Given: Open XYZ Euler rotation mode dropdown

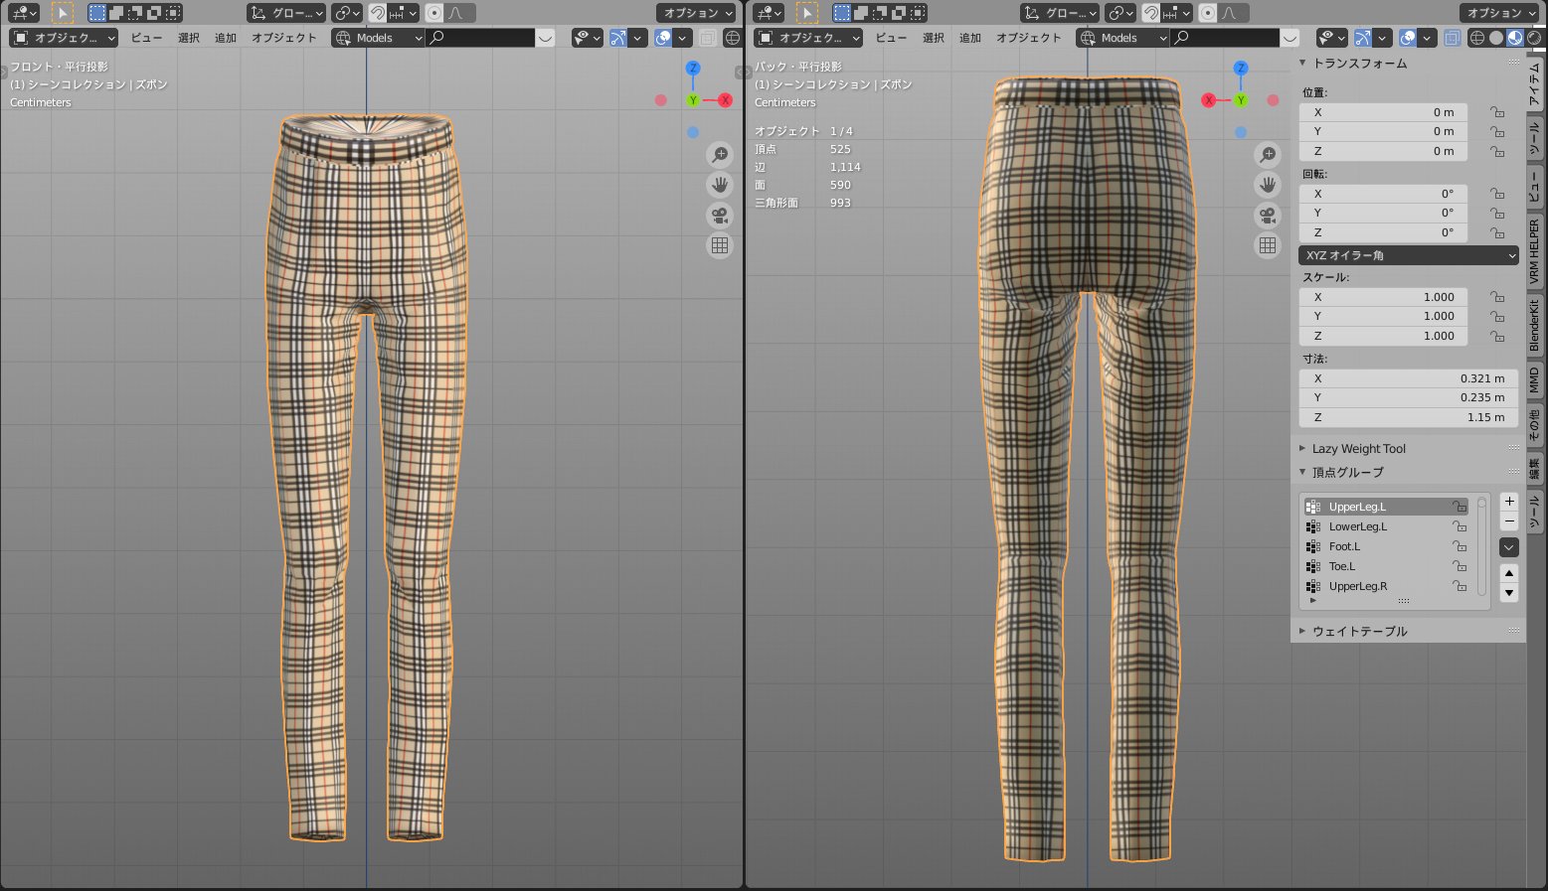Looking at the screenshot, I should (1409, 255).
